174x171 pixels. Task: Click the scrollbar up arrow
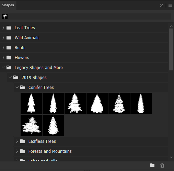(171, 26)
